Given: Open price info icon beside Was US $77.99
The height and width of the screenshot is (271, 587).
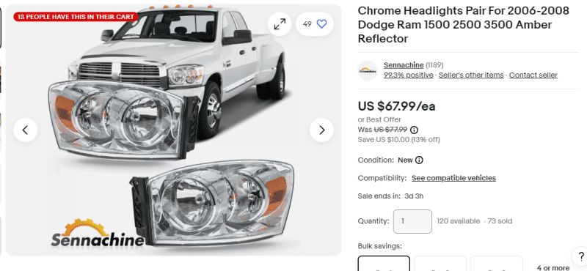Looking at the screenshot, I should [x=414, y=130].
